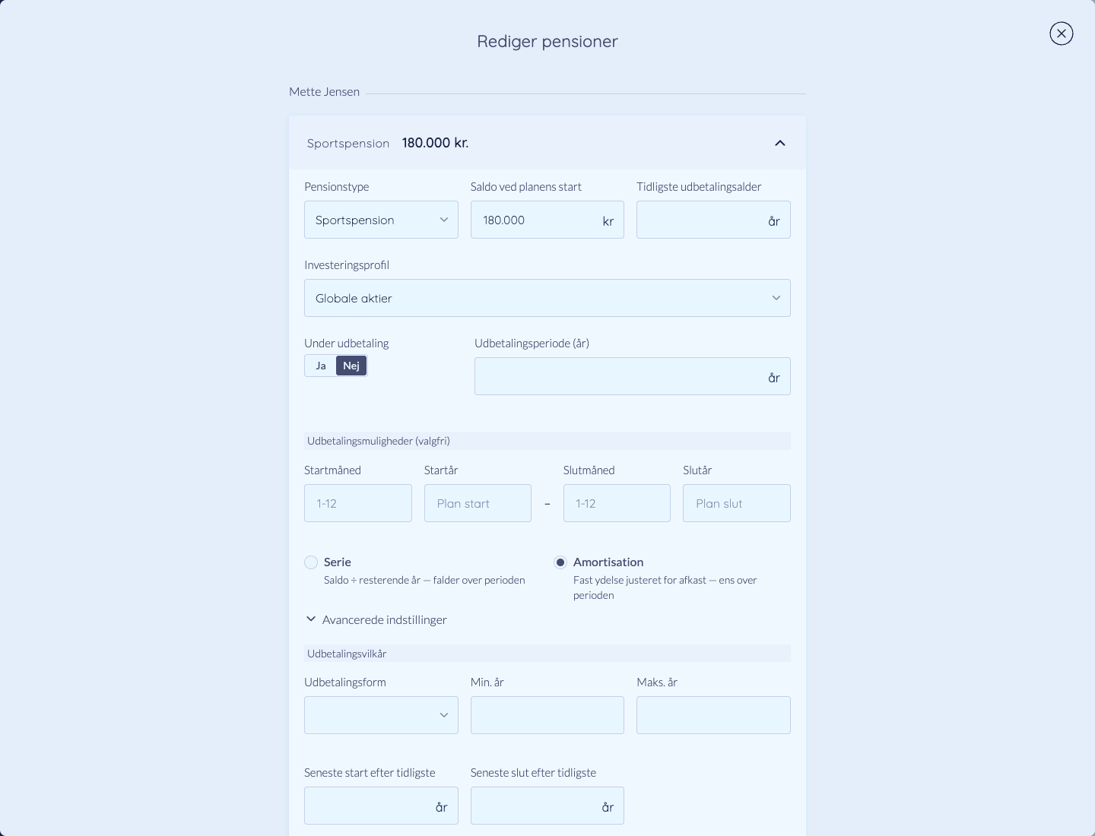Viewport: 1095px width, 836px height.
Task: Select the Amortisation radio option
Action: point(560,562)
